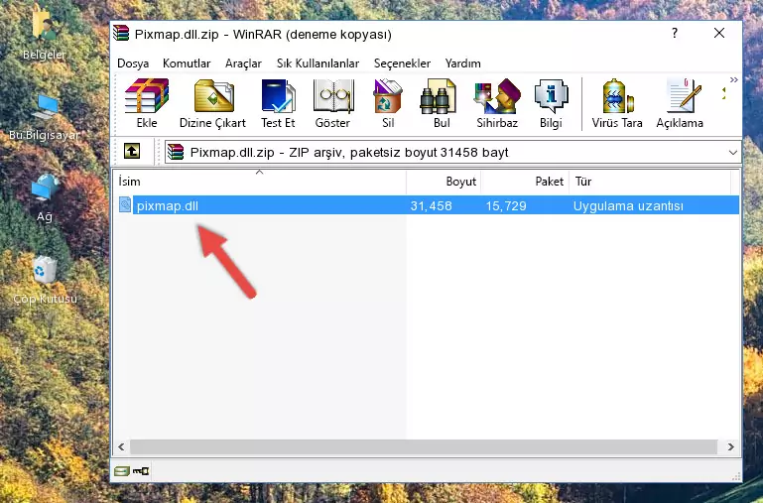Click the horizontal scrollbar right arrow
Image resolution: width=763 pixels, height=503 pixels.
(x=730, y=446)
